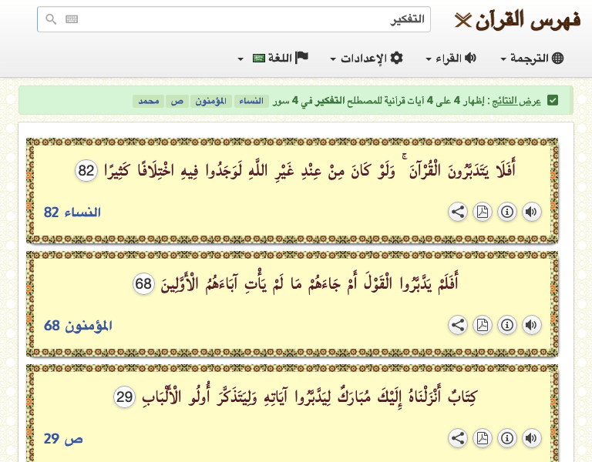The image size is (592, 462).
Task: Share Al-Mu'minun verse 68
Action: (458, 326)
